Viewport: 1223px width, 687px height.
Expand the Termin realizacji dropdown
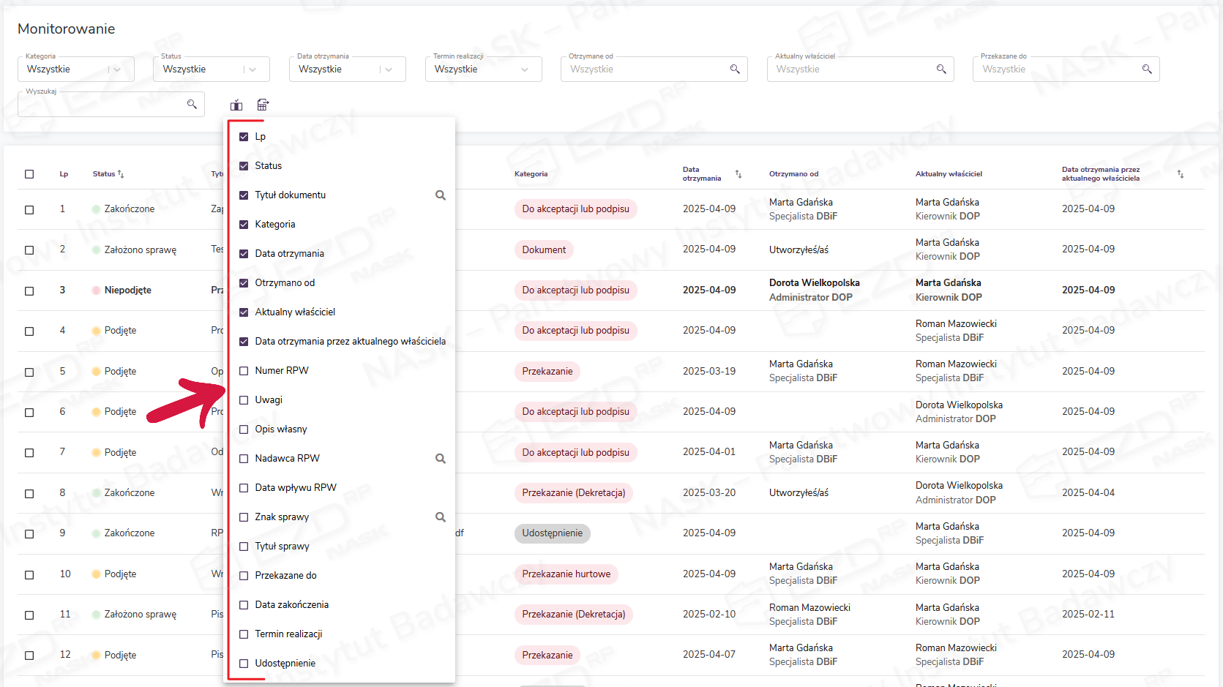[x=525, y=70]
